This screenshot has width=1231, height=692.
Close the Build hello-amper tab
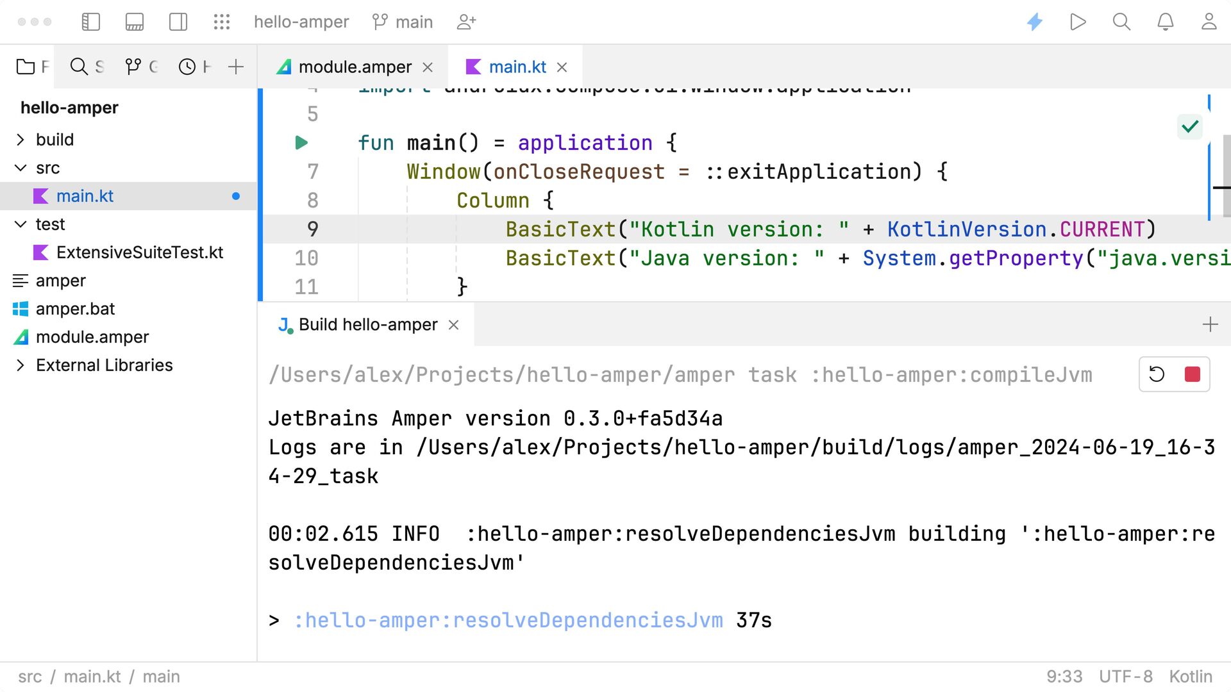click(454, 325)
